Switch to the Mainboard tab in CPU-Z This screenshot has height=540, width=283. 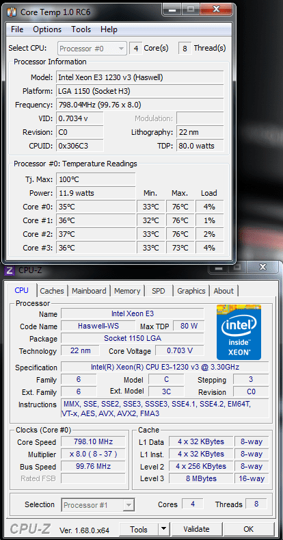89,291
